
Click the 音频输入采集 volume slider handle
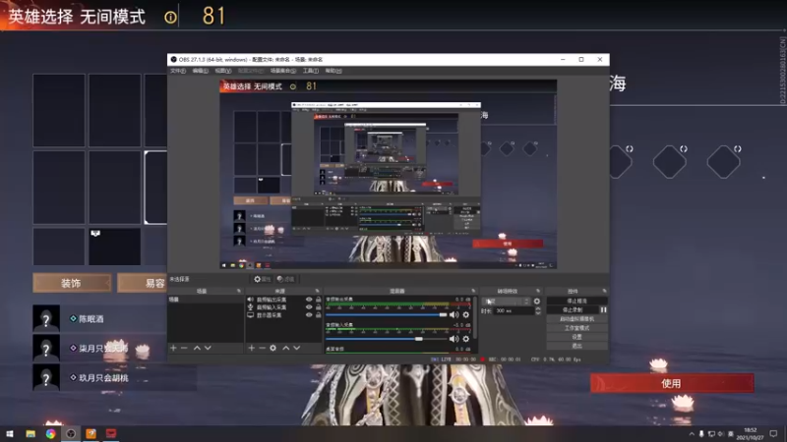419,339
